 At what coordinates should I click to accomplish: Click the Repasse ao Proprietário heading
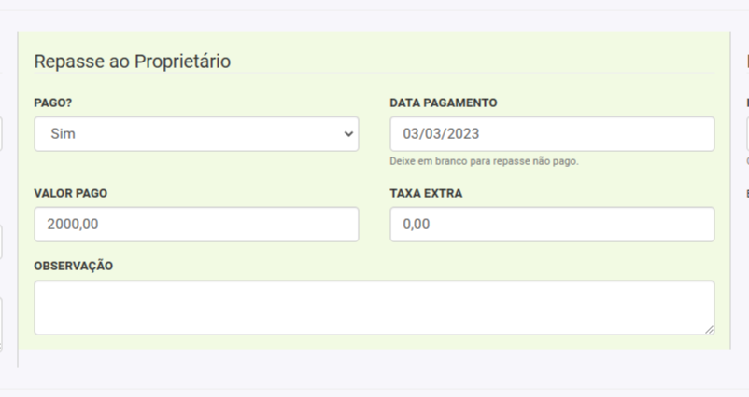pos(133,62)
